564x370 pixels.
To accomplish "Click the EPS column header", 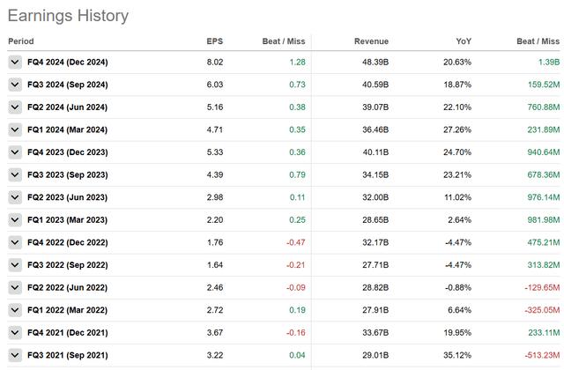I will coord(215,41).
